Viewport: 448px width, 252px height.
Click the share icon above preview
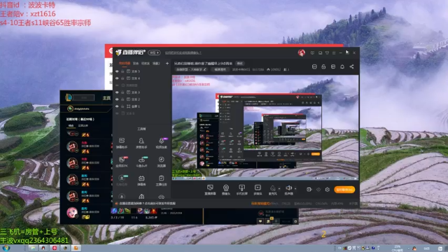click(351, 66)
